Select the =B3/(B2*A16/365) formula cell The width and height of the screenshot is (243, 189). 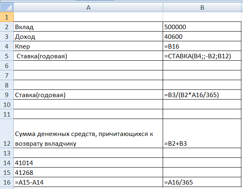[x=202, y=95]
